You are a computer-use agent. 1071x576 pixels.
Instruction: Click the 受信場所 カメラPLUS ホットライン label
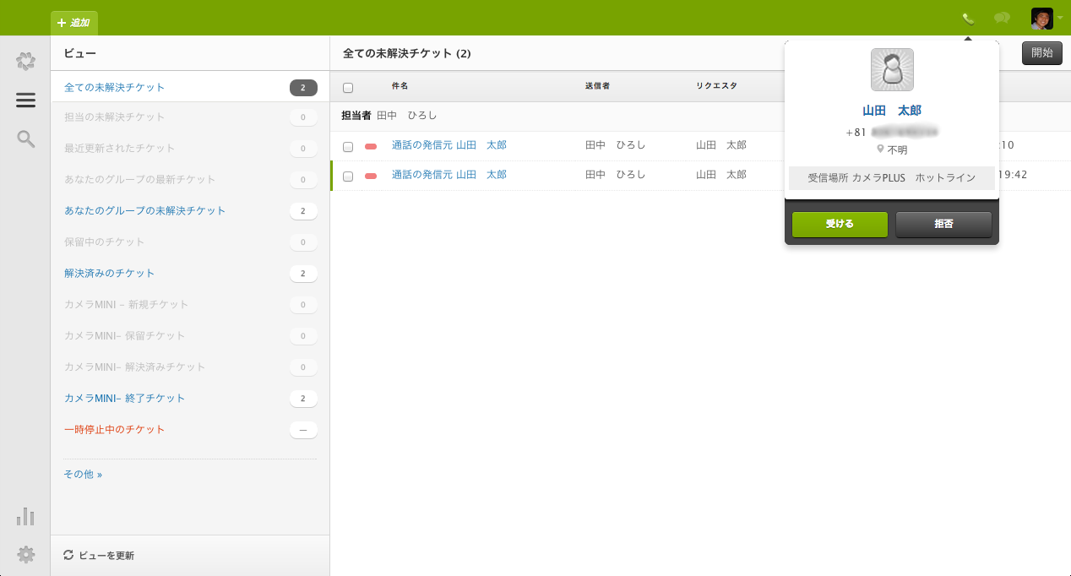[x=892, y=178]
